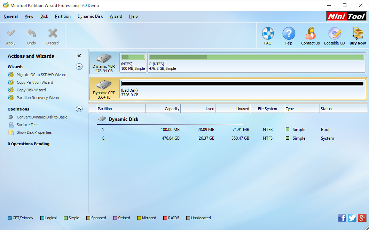Sort by the Status column header
The image size is (369, 230).
pyautogui.click(x=343, y=109)
